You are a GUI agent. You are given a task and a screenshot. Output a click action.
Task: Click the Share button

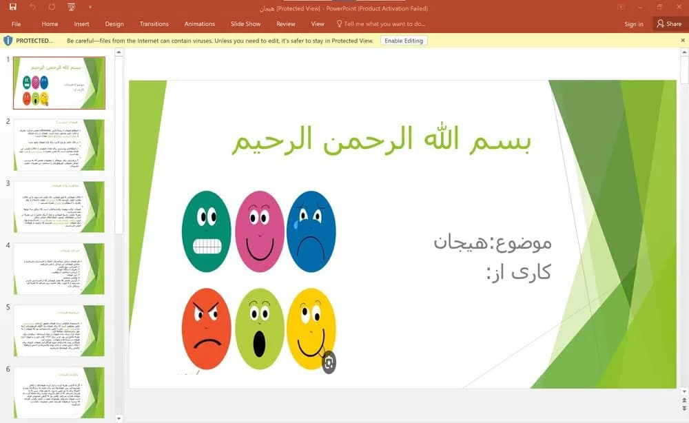(x=669, y=23)
